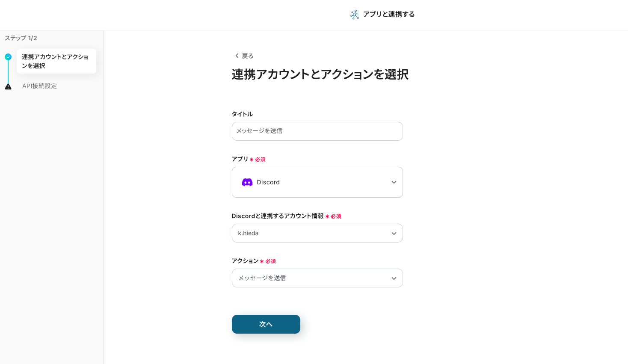The width and height of the screenshot is (628, 364).
Task: Click the Discordと連携するアカウント情報 field label
Action: click(277, 216)
